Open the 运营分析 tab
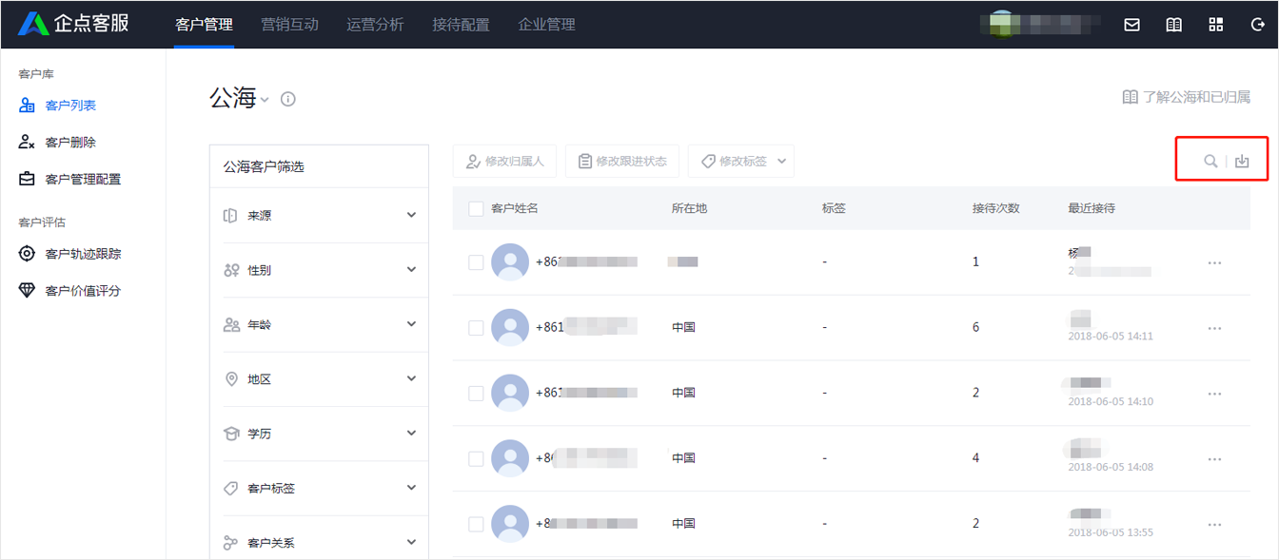 click(375, 25)
